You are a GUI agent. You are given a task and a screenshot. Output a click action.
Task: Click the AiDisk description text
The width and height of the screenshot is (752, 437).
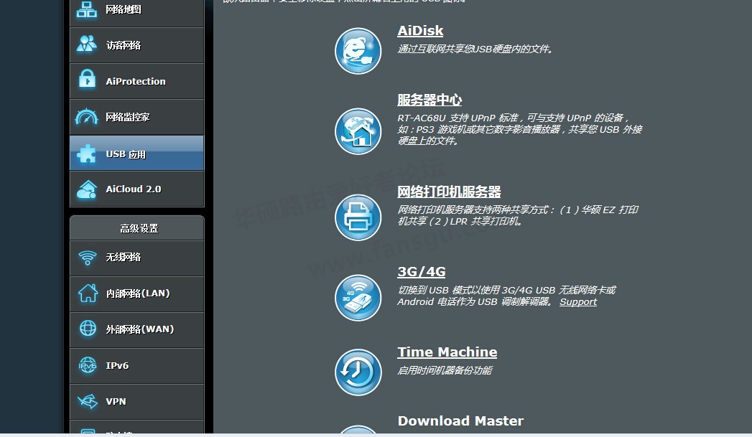click(475, 49)
